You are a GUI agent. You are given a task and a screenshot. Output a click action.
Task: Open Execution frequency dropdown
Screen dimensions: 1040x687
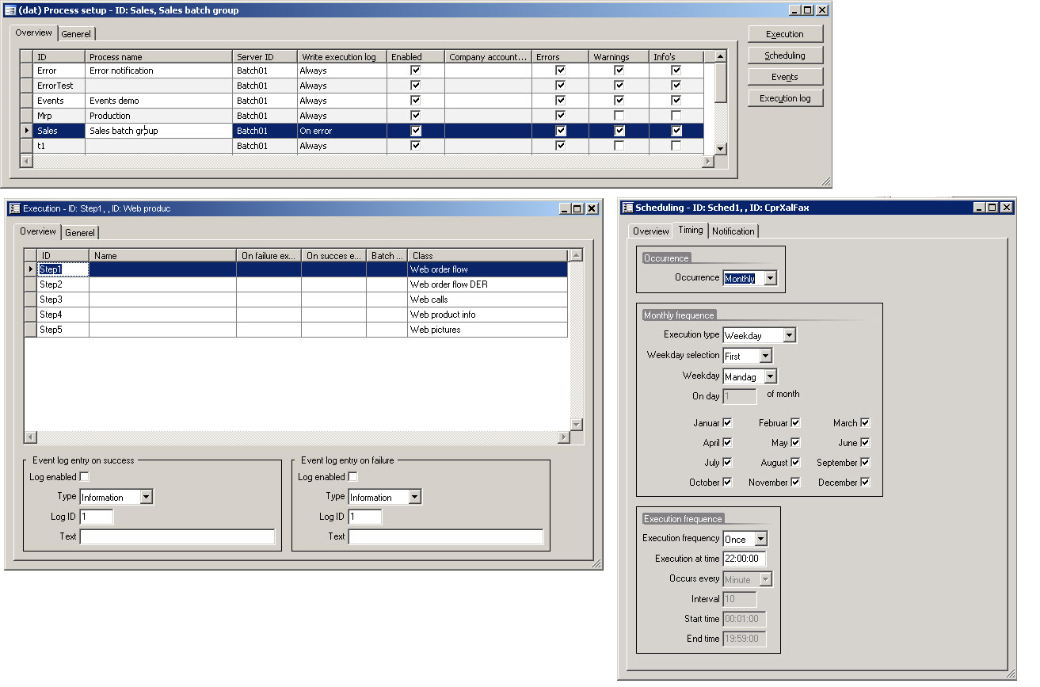[760, 540]
